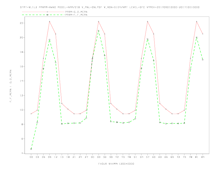Click the red plus marker at hour 00
This screenshot has height=171, width=221.
click(31, 114)
